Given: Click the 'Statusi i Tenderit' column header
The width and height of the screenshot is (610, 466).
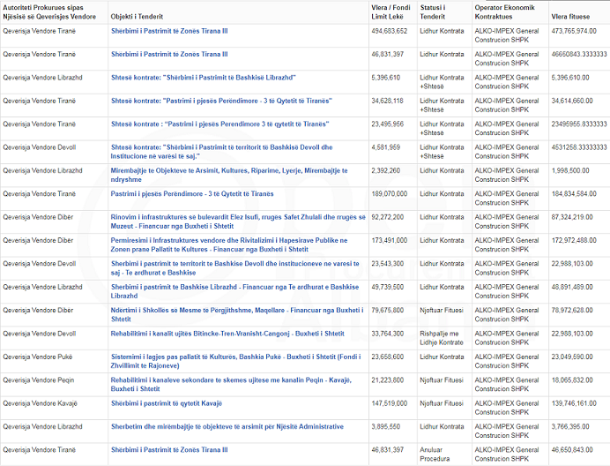Looking at the screenshot, I should pos(432,12).
